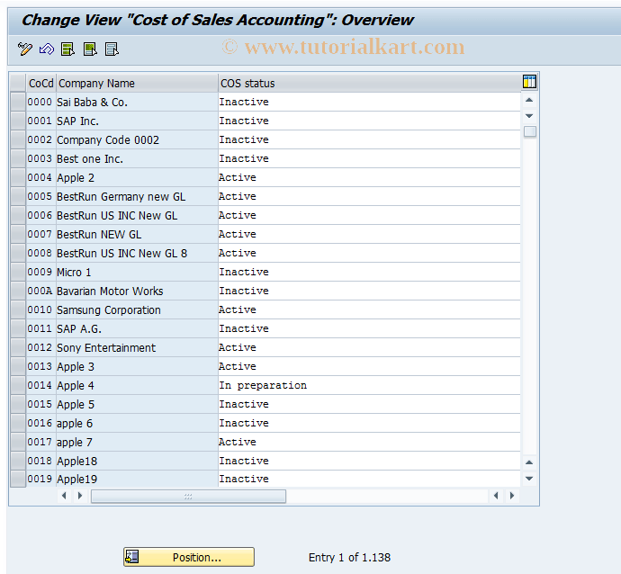Click the vertical scrollbar thumb
Viewport: 621px width, 574px height.
[529, 131]
